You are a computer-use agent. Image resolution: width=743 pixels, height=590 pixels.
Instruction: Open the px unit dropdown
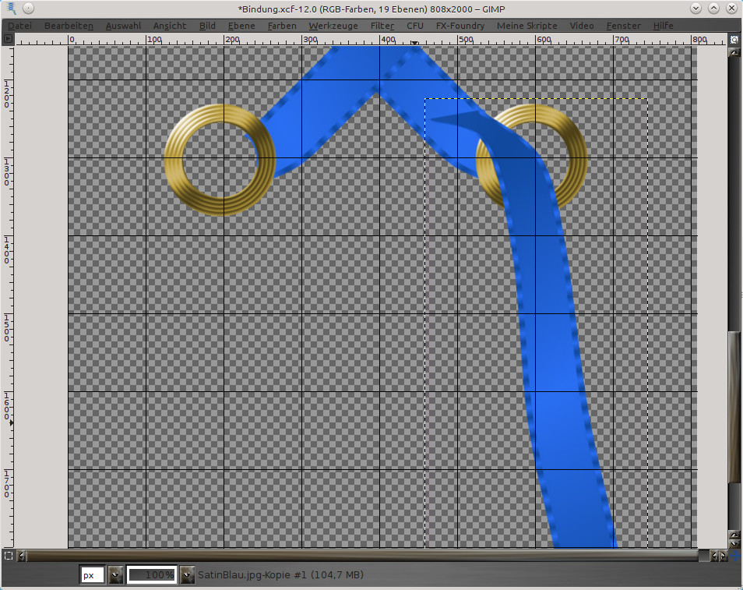115,575
